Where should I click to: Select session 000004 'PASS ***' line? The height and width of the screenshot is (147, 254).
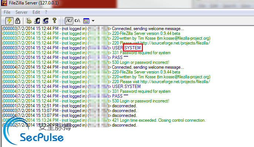click(65, 96)
